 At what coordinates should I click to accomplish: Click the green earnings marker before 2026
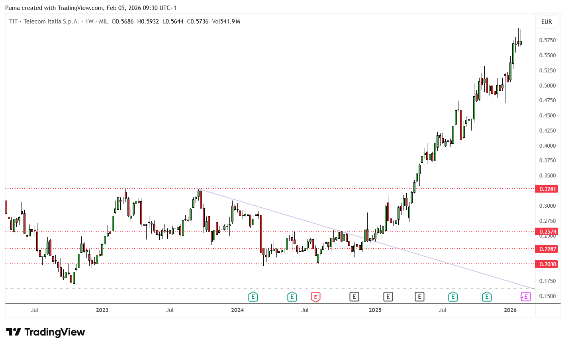pos(487,296)
